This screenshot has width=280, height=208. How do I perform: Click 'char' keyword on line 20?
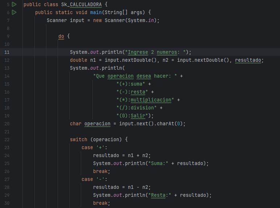click(x=76, y=123)
